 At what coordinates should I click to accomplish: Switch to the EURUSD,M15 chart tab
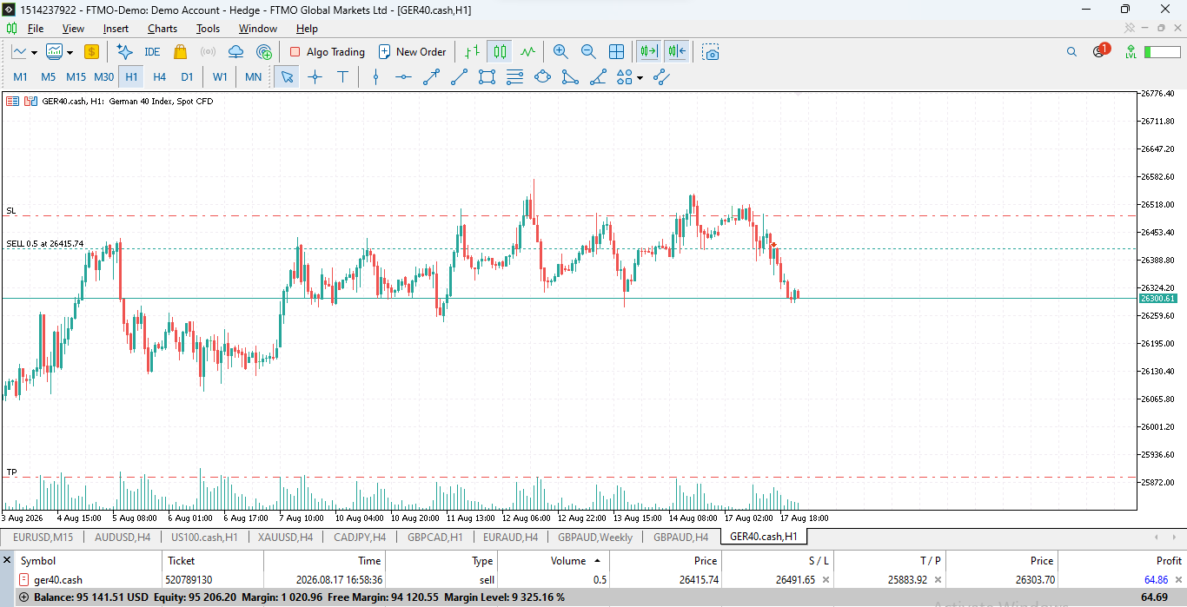[x=43, y=538]
